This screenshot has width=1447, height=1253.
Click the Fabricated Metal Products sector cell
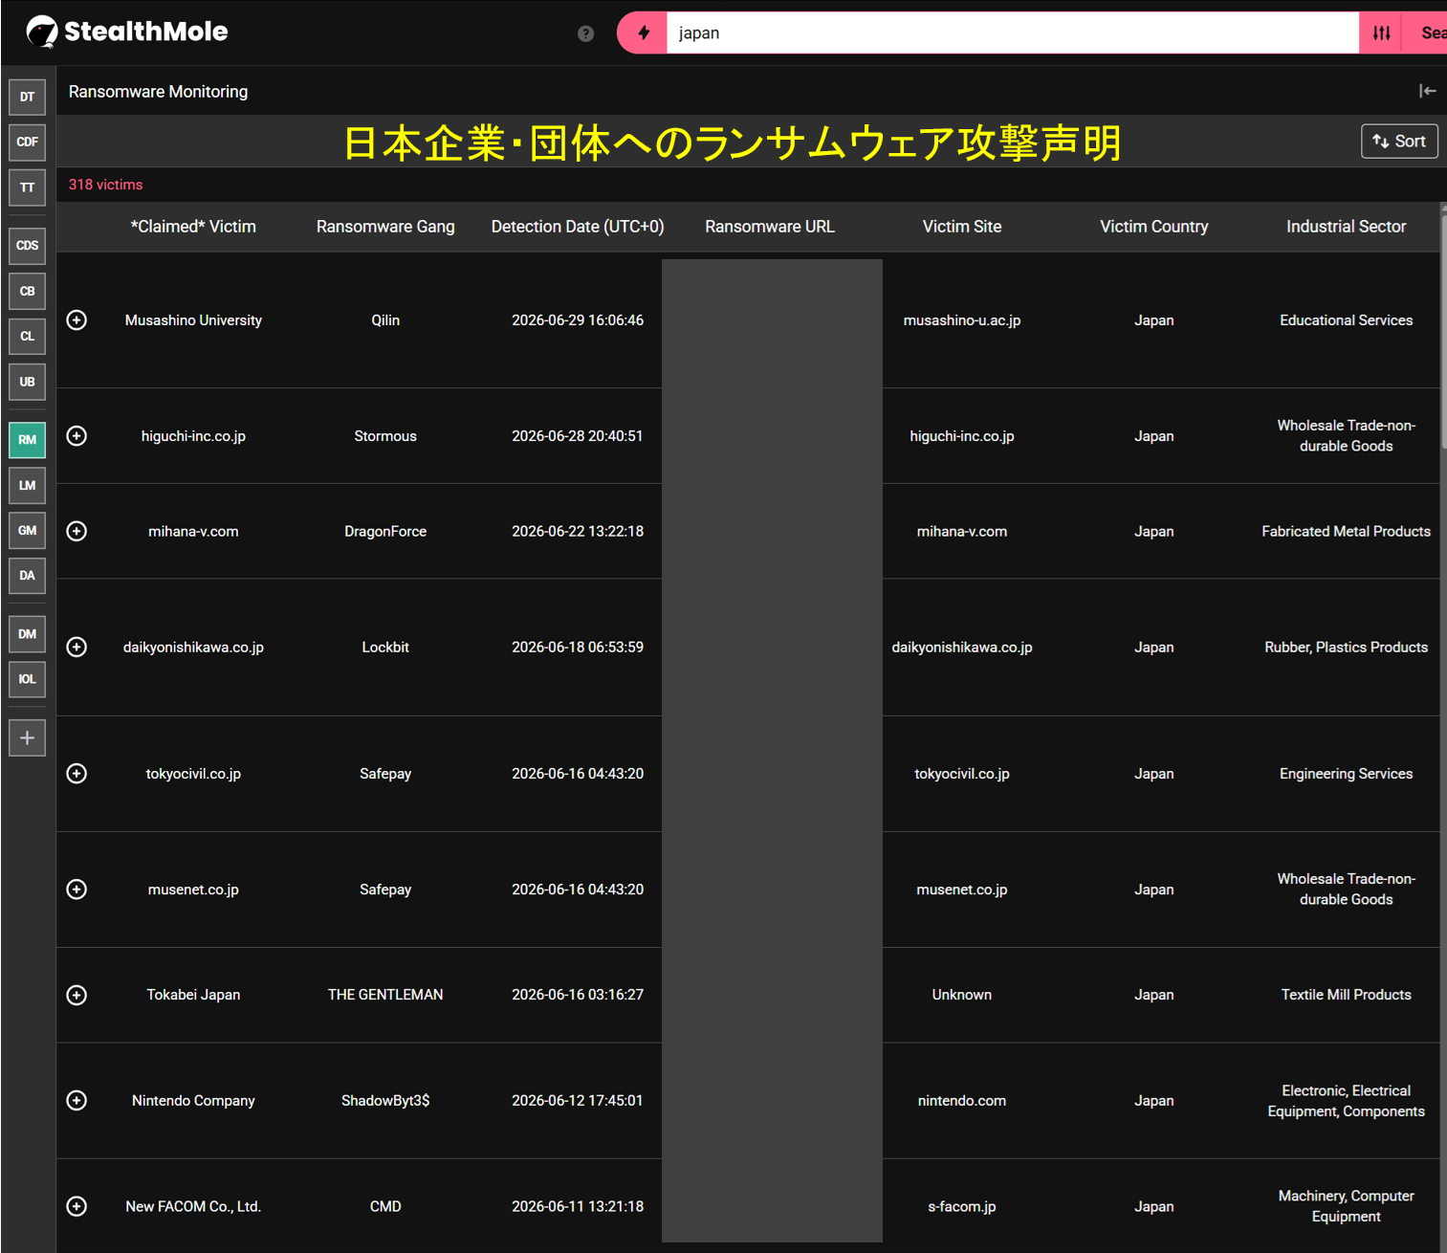point(1346,532)
